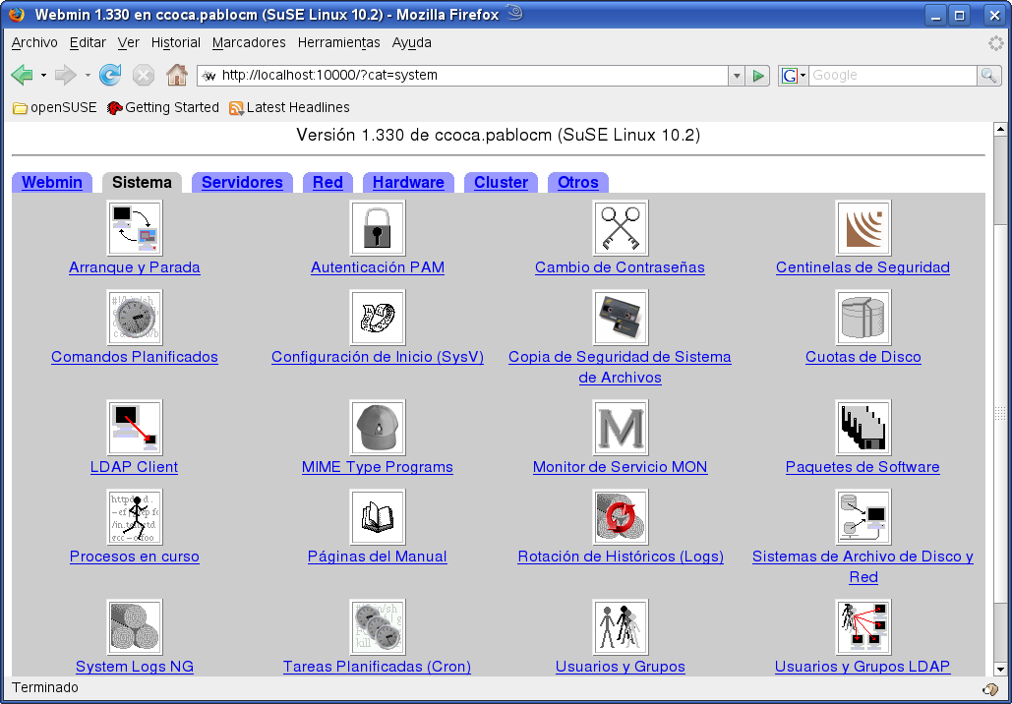Click the Procesos en curso stick figure icon
Viewport: 1012px width, 704px height.
click(x=135, y=517)
